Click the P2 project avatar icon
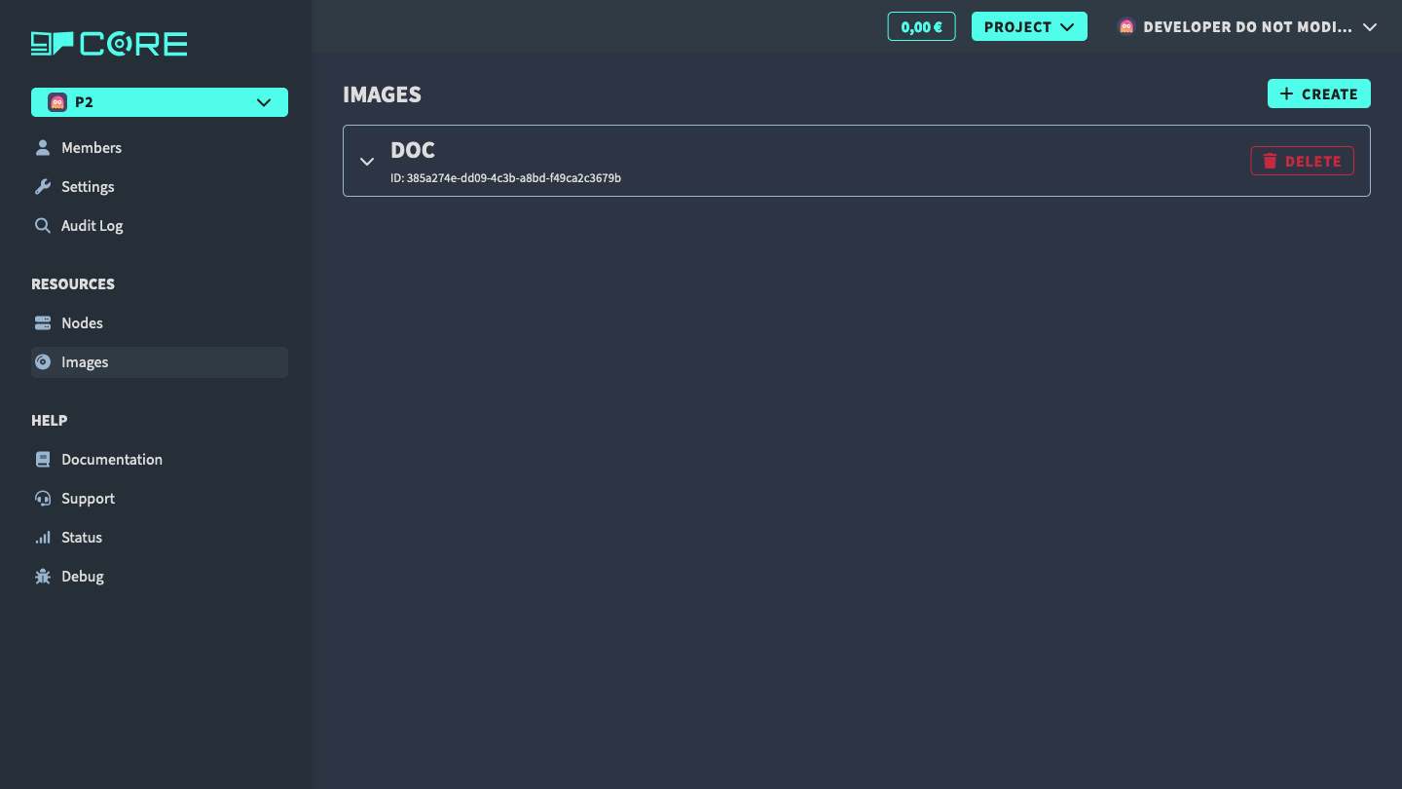This screenshot has height=789, width=1402. coord(57,102)
